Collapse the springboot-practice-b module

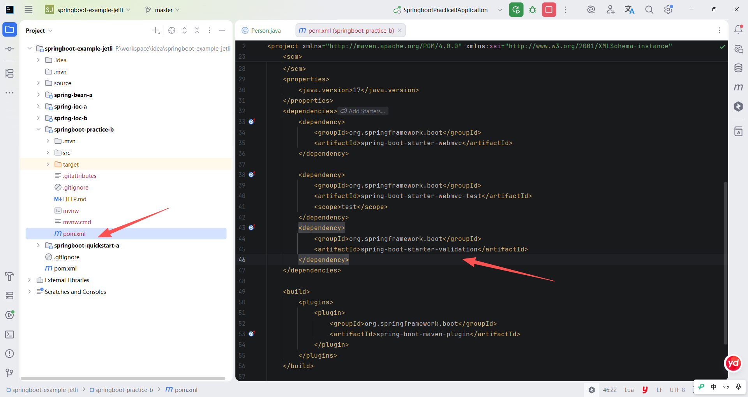pyautogui.click(x=38, y=129)
